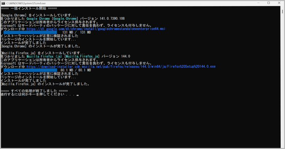This screenshot has width=285, height=149.
Task: Click the 'すべての処理が終了しました' line
Action: [34, 91]
